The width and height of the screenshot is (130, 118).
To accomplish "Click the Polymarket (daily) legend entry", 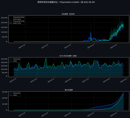I will click(x=17, y=17).
